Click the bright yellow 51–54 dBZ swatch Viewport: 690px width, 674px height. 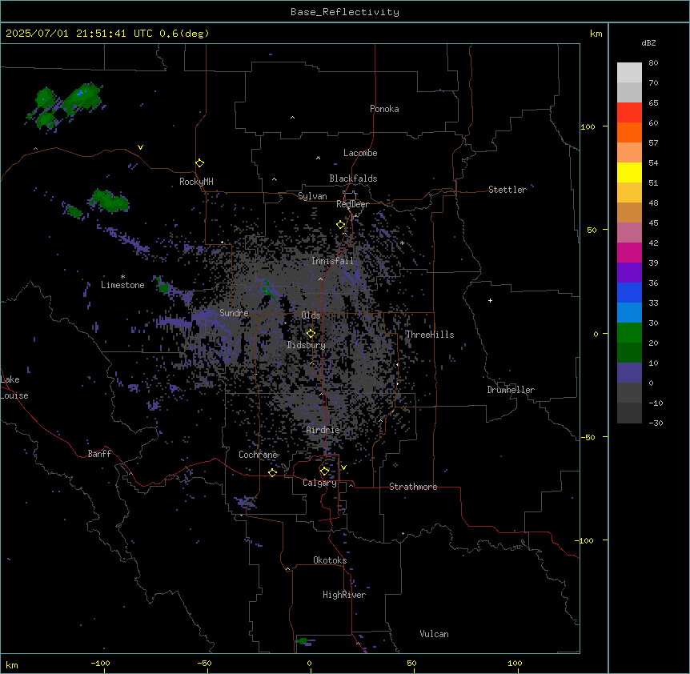[x=629, y=172]
